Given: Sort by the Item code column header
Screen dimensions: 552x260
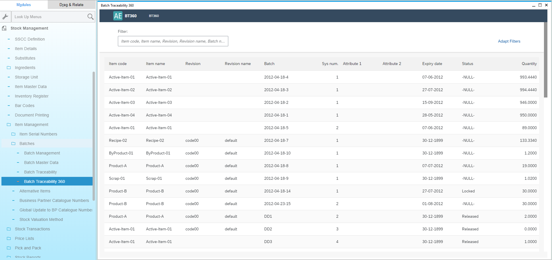Looking at the screenshot, I should pos(118,64).
